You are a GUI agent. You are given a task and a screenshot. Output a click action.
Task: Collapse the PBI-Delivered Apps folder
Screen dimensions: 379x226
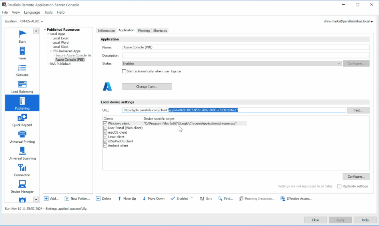51,51
